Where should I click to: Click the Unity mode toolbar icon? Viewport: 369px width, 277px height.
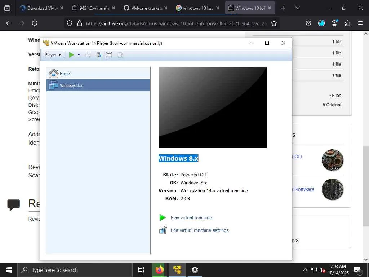120,55
